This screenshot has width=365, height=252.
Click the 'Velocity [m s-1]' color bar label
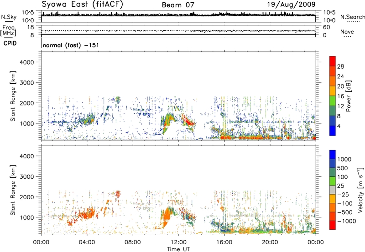360,190
